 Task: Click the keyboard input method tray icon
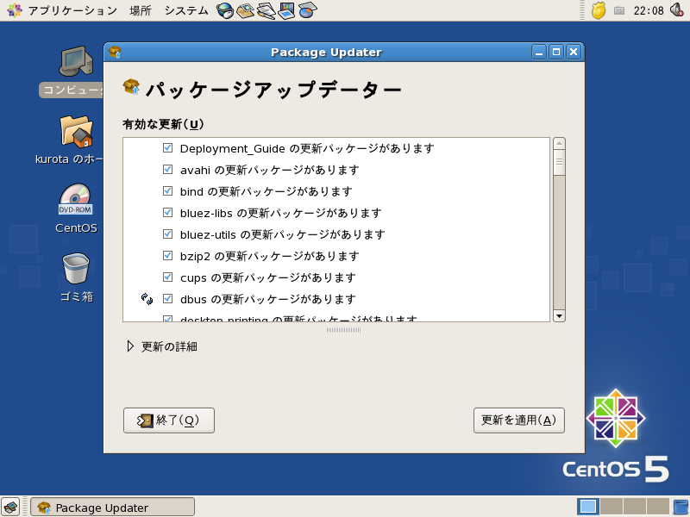(x=619, y=10)
